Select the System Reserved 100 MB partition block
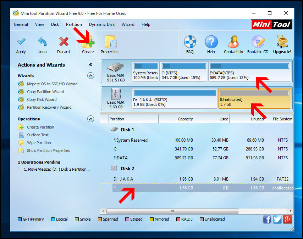Screen dimensions: 303x239 146,72
